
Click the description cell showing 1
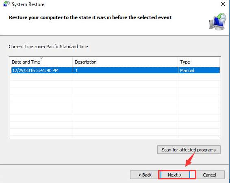(126, 70)
